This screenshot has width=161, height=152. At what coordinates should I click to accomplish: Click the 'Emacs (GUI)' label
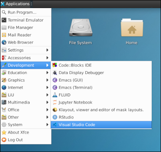pyautogui.click(x=71, y=80)
